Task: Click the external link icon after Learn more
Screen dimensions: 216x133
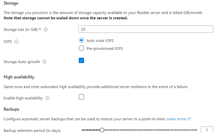Action: 189,119
